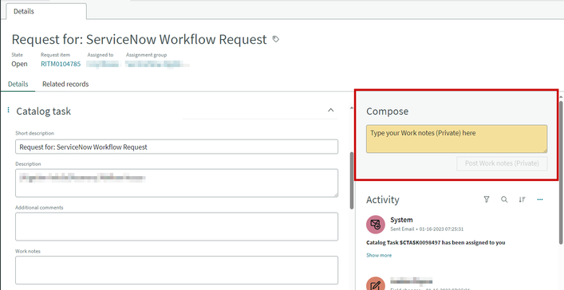
Task: Click Post Work notes (Private) button
Action: pyautogui.click(x=502, y=163)
